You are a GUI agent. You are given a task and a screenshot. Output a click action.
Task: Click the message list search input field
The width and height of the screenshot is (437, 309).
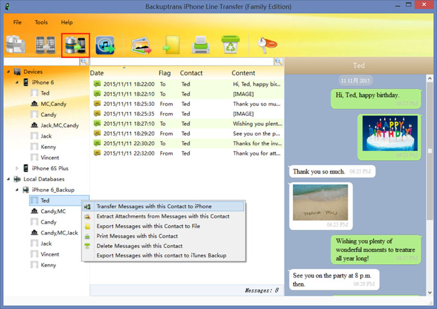182,62
